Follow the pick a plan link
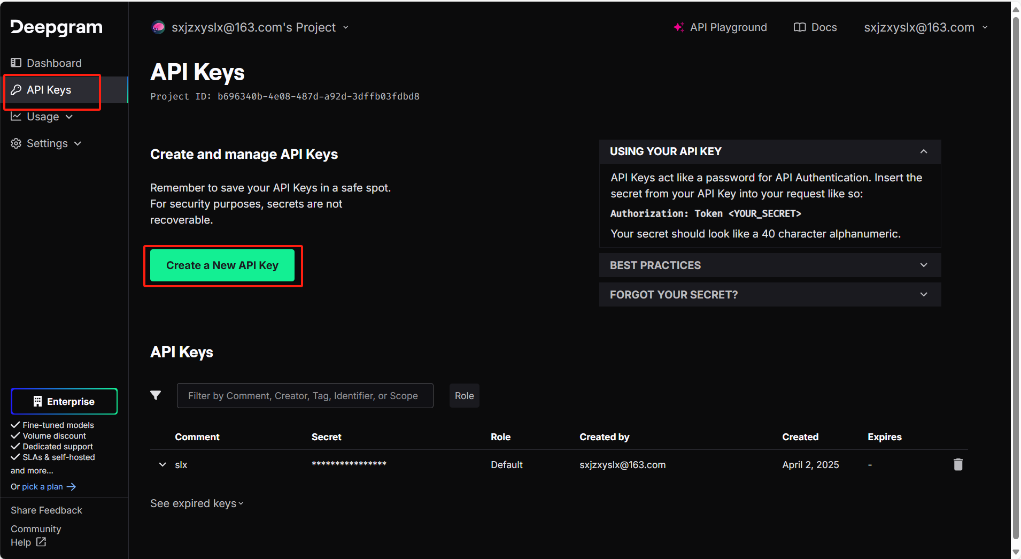This screenshot has height=559, width=1021. click(x=42, y=487)
